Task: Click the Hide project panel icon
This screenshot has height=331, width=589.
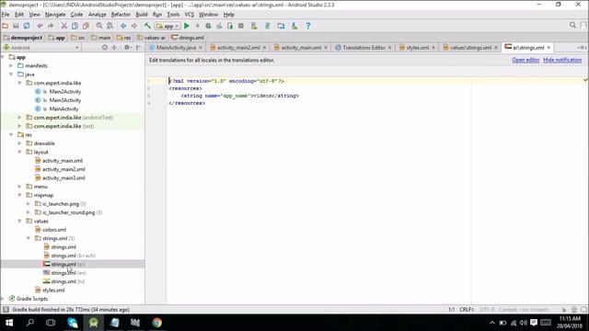Action: coord(138,47)
